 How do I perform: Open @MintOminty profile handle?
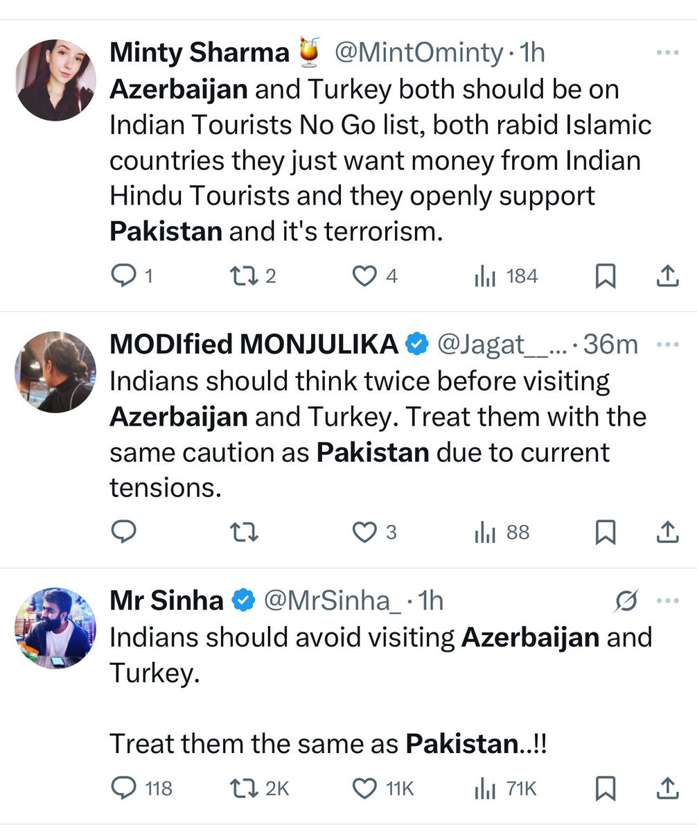(x=418, y=53)
